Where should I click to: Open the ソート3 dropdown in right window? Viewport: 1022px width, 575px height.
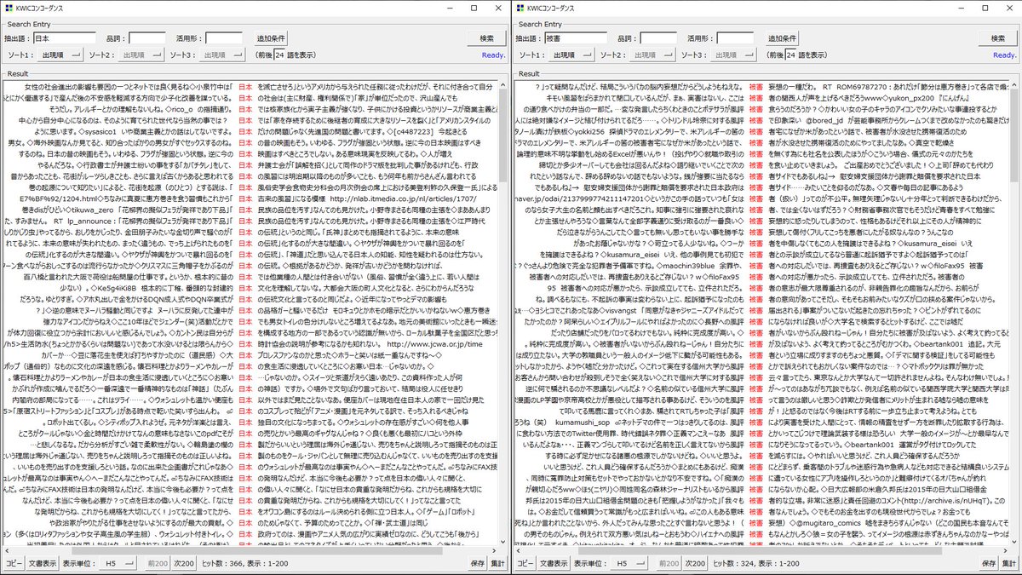coord(732,55)
